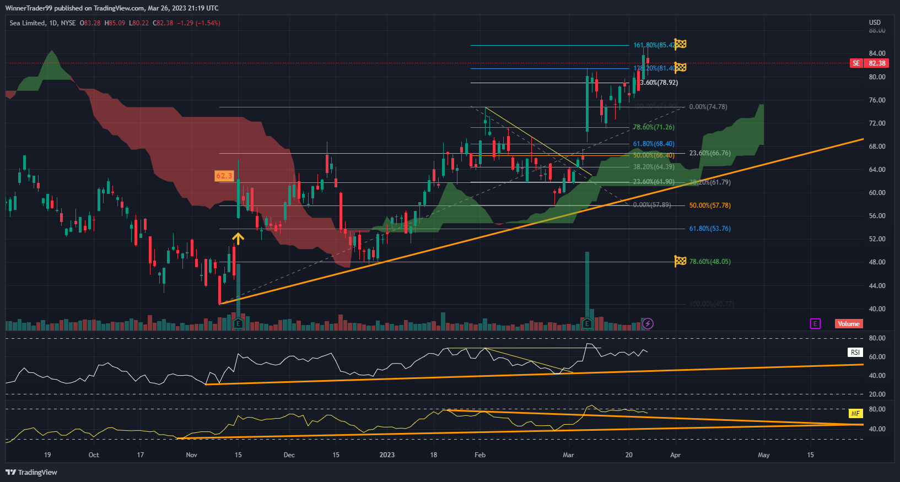Select the 50.00%(57.78) Fibonacci label
The image size is (900, 482).
(x=710, y=205)
